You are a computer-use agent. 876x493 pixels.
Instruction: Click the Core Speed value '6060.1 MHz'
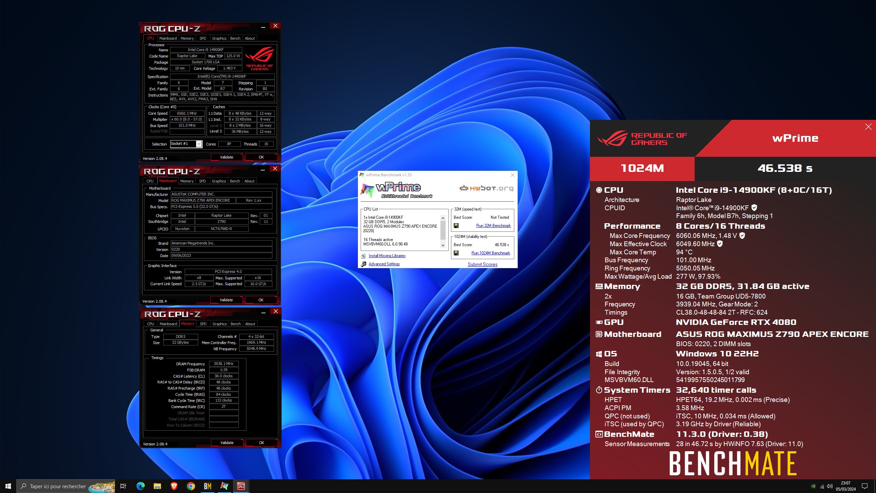tap(187, 113)
